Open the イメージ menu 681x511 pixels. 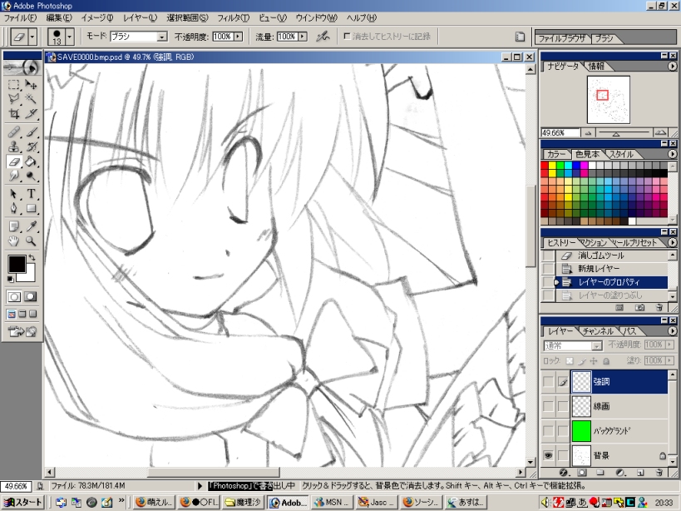pos(96,17)
